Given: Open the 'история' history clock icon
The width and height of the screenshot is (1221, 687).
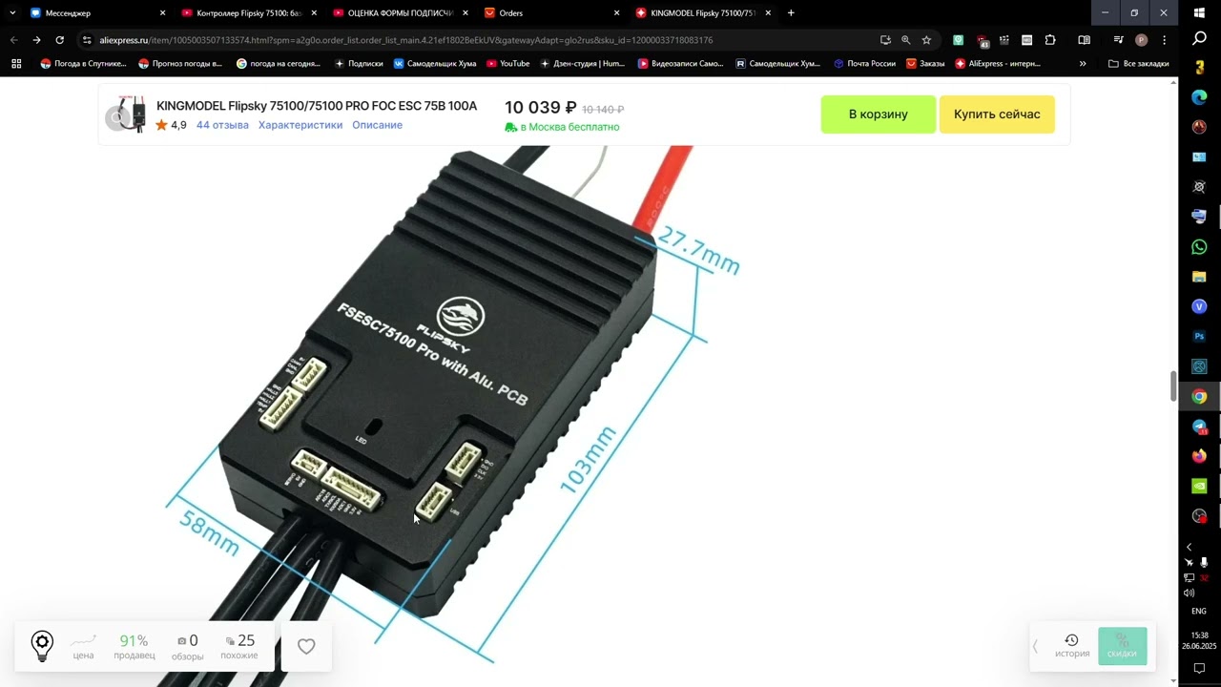Looking at the screenshot, I should click(1071, 646).
